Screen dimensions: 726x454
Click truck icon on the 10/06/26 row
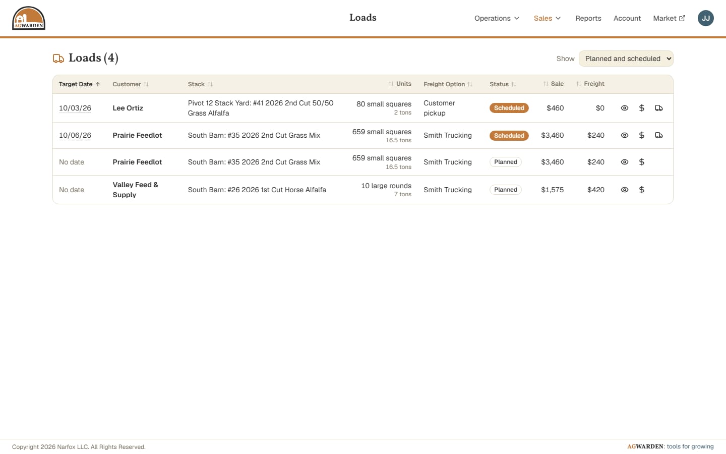658,135
